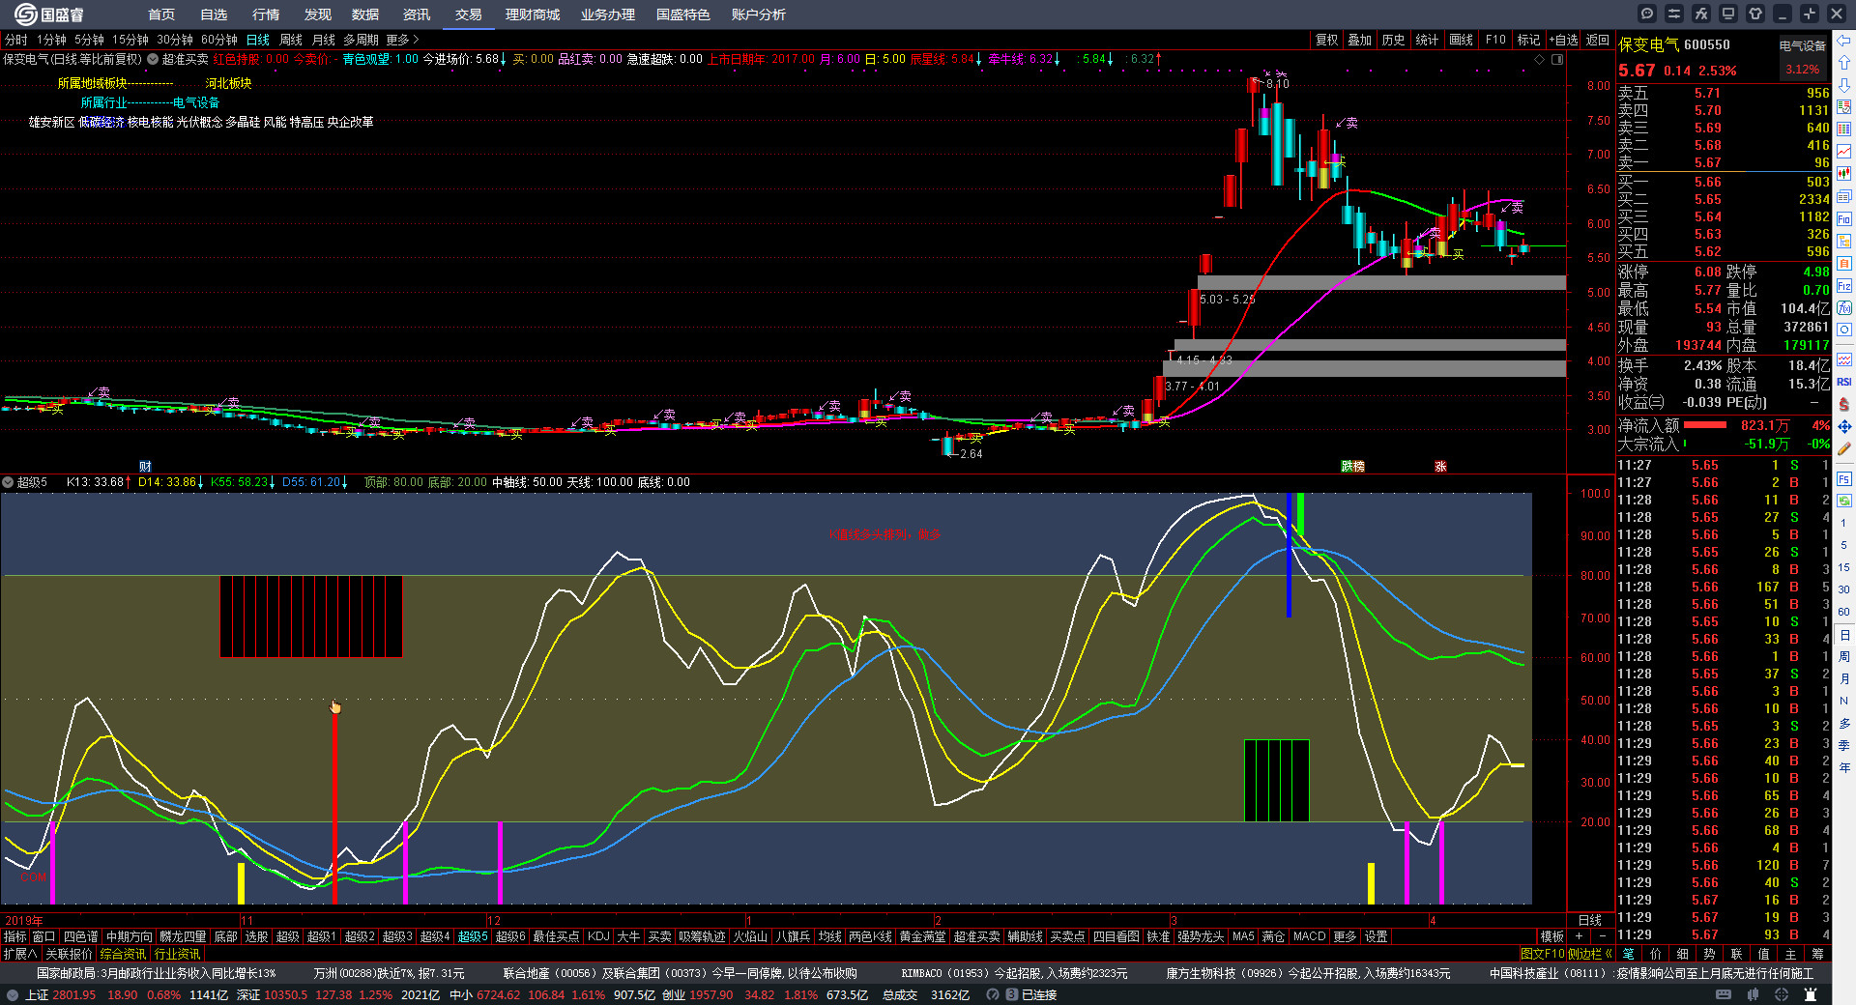Screen dimensions: 1856x1005
Task: Toggle the 复权 adjustment option
Action: (1326, 40)
